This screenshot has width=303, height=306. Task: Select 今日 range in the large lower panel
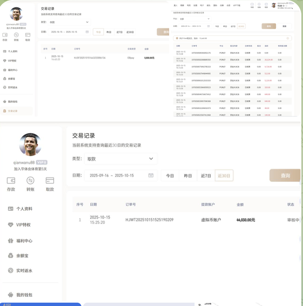(170, 176)
